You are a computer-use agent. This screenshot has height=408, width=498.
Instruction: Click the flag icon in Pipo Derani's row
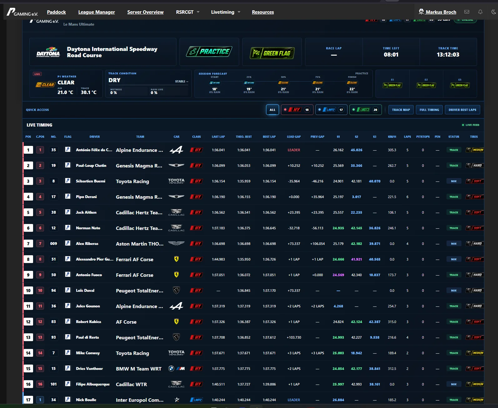click(68, 197)
